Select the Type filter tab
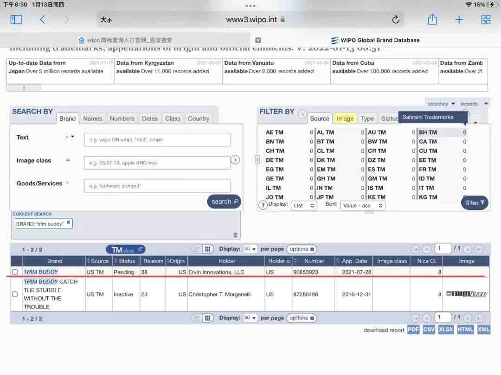Viewport: 501px width, 375px height. (x=367, y=119)
